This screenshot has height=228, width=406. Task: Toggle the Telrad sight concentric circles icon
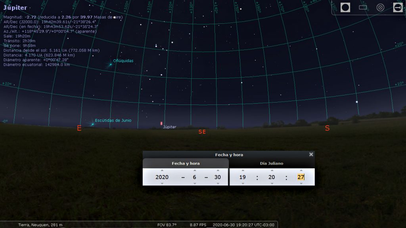tap(380, 8)
